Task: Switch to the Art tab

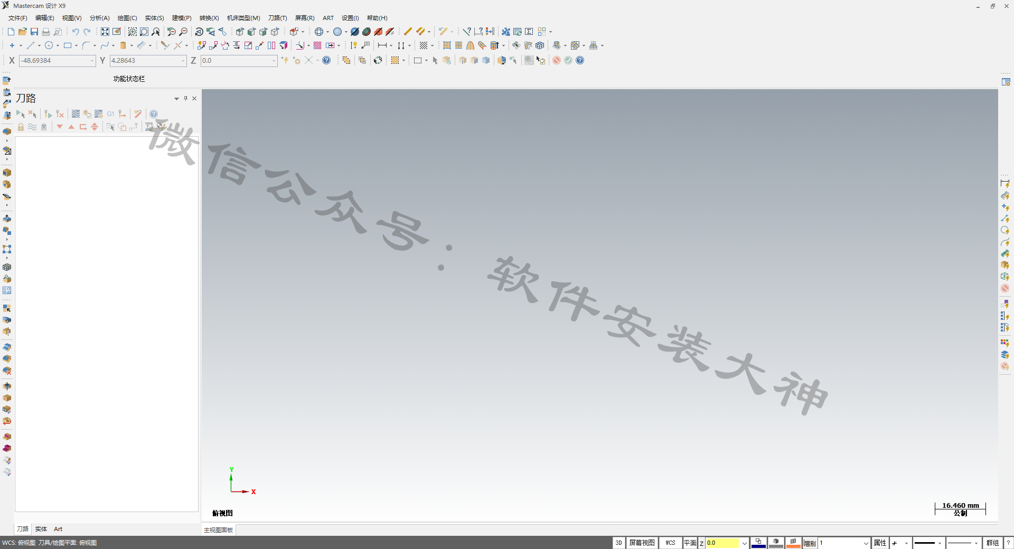Action: coord(58,529)
